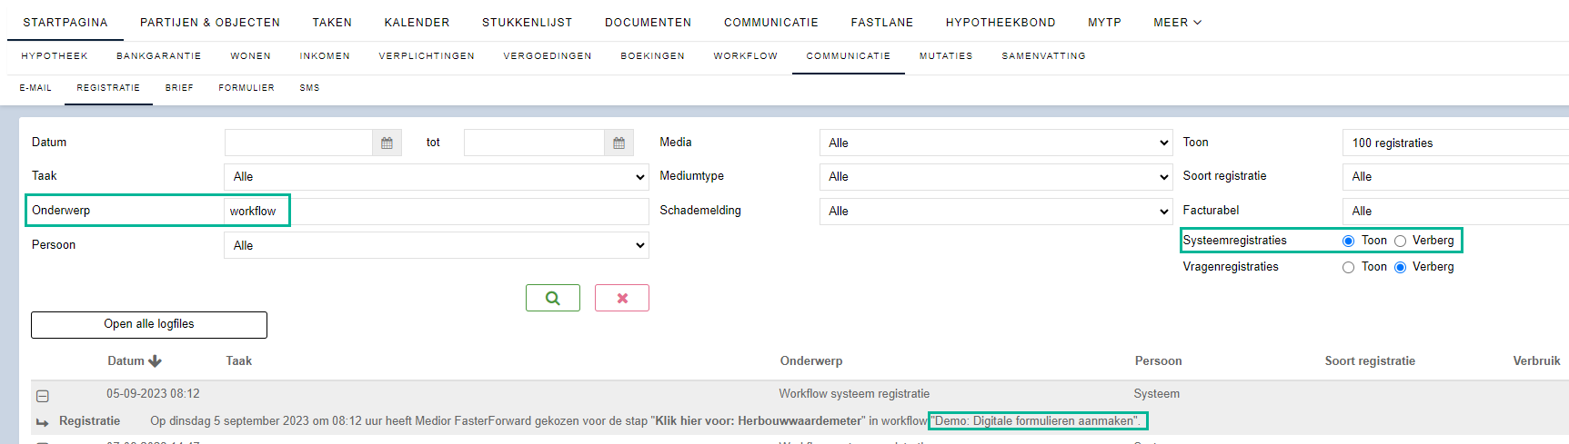The width and height of the screenshot is (1569, 444).
Task: Open the Schademelding dropdown
Action: click(996, 211)
